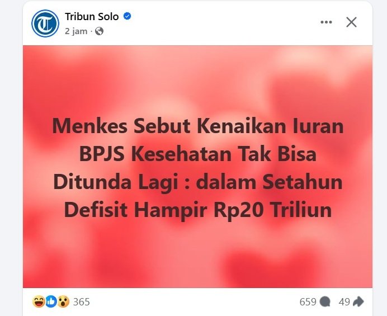Viewport: 387px width, 316px height.
Task: Open the 659 comments count
Action: tap(308, 302)
